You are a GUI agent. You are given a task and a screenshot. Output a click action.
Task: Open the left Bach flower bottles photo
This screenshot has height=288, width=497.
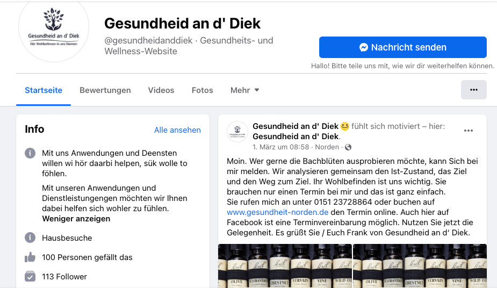pos(284,266)
